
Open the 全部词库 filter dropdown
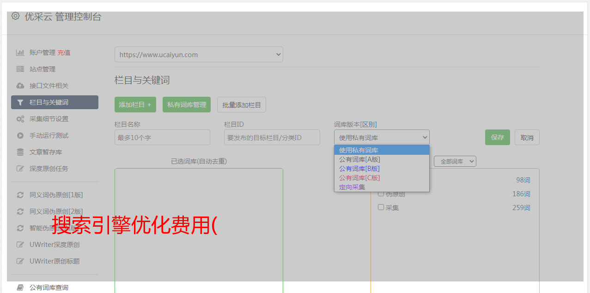point(455,161)
